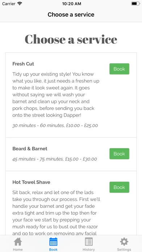142x252 pixels.
Task: Tap the large Choose a service heading
Action: tap(71, 39)
